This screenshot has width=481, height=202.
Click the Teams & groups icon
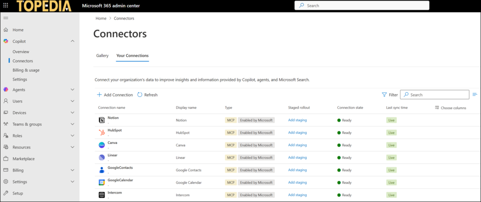[x=6, y=124]
